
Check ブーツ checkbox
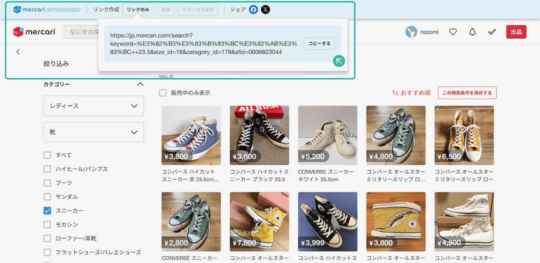[47, 183]
